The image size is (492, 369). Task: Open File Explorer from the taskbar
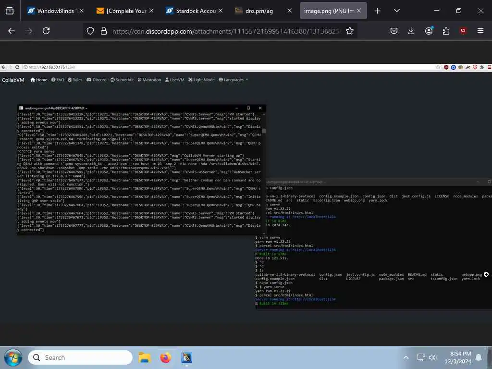coord(145,357)
